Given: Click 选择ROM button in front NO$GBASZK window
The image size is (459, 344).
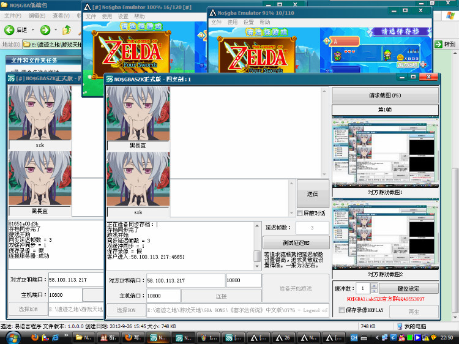Looking at the screenshot, I should (126, 310).
